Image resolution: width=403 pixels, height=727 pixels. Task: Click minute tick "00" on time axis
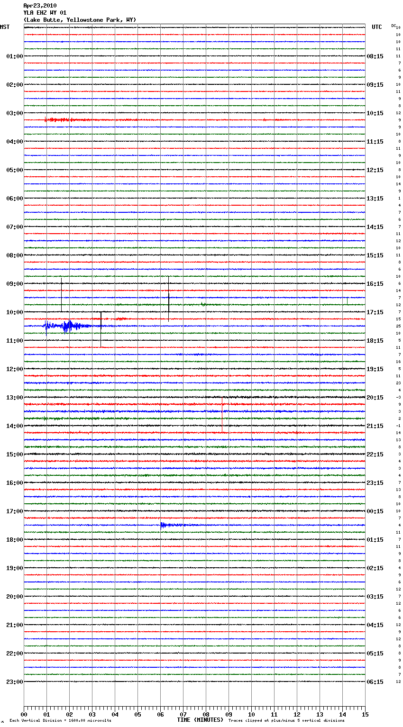24,714
